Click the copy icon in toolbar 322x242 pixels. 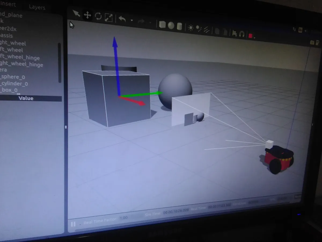coord(217,31)
